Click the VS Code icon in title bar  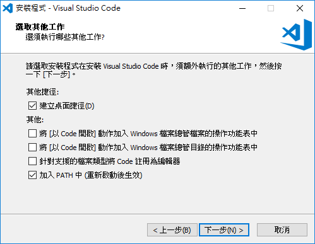(8, 8)
